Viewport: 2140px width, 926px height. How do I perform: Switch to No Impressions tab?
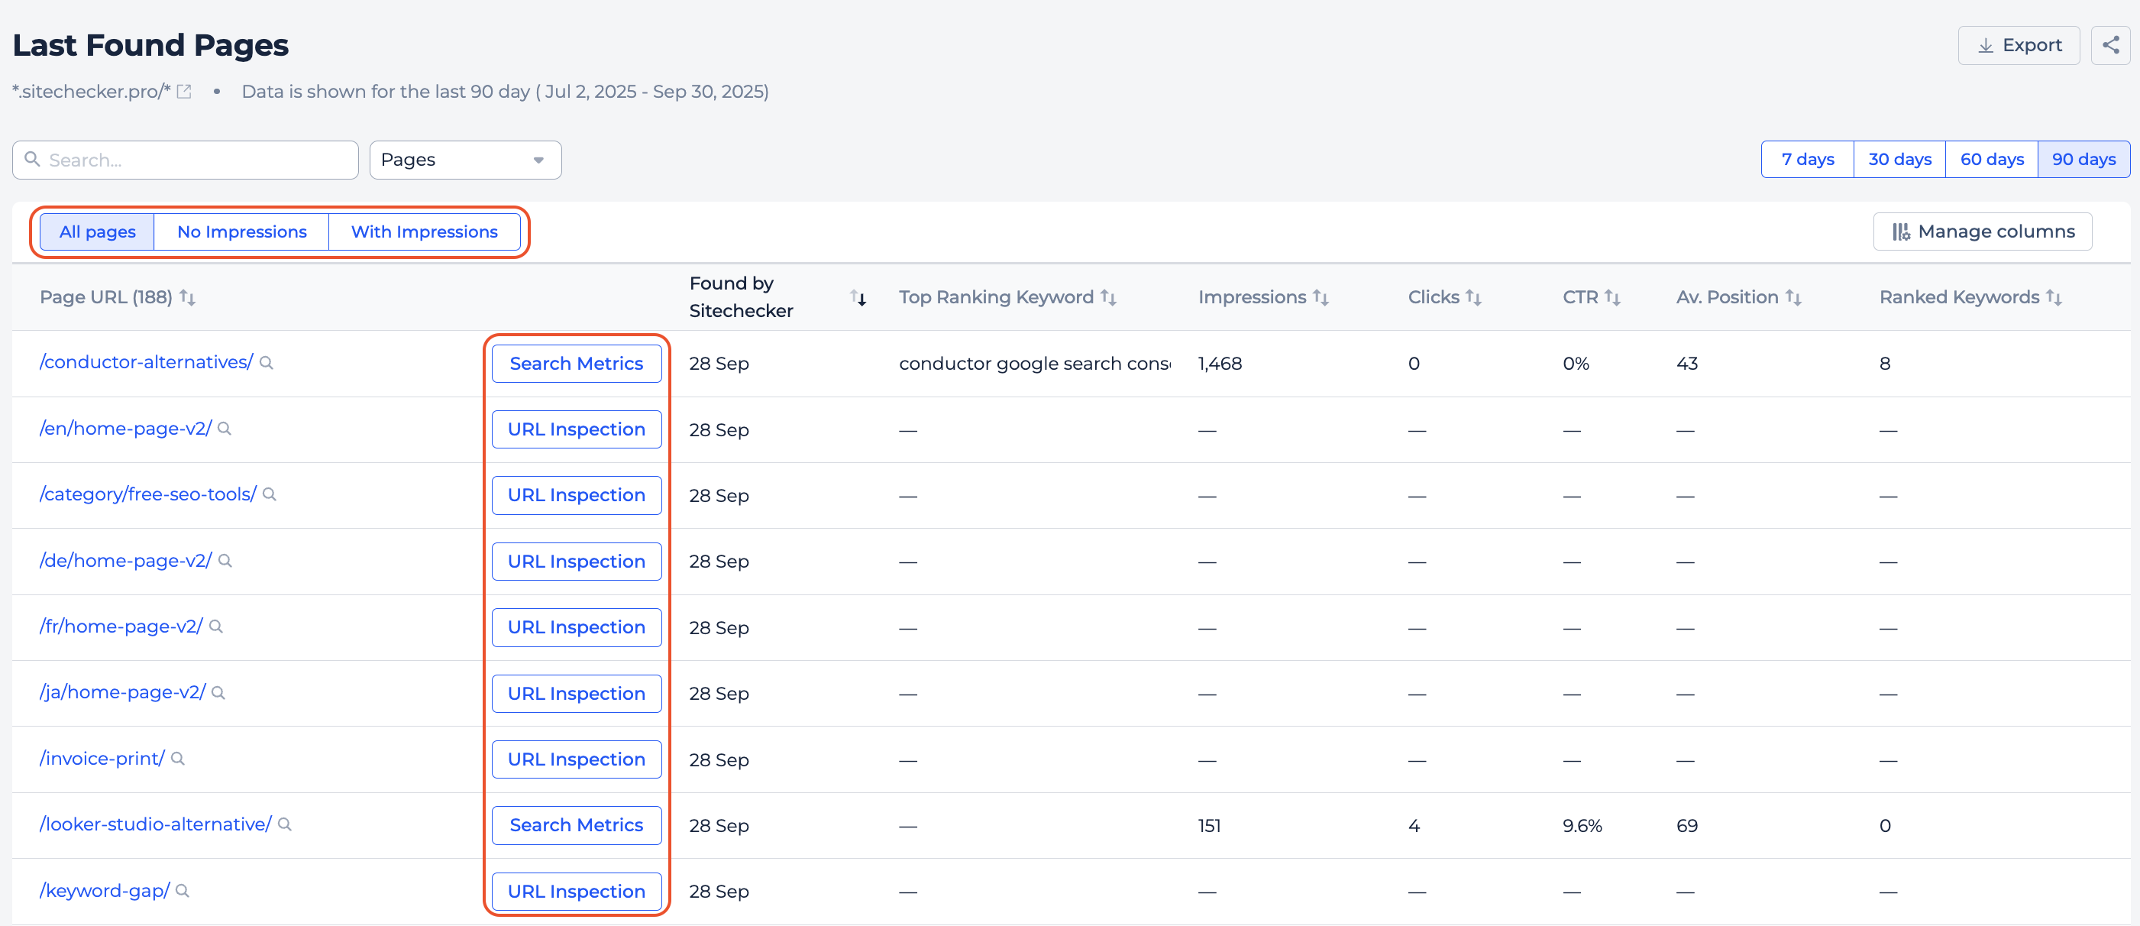tap(242, 232)
